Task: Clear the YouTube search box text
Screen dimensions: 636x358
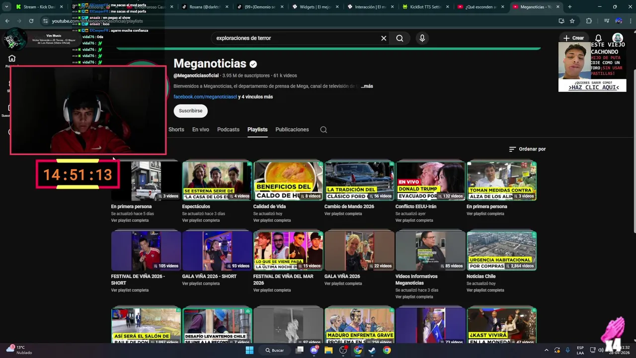Action: (384, 38)
